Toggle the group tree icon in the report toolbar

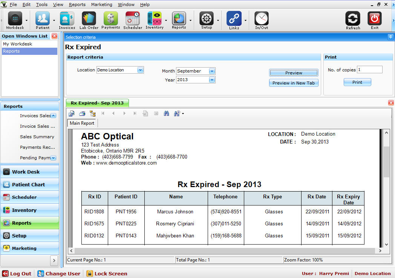[92, 113]
